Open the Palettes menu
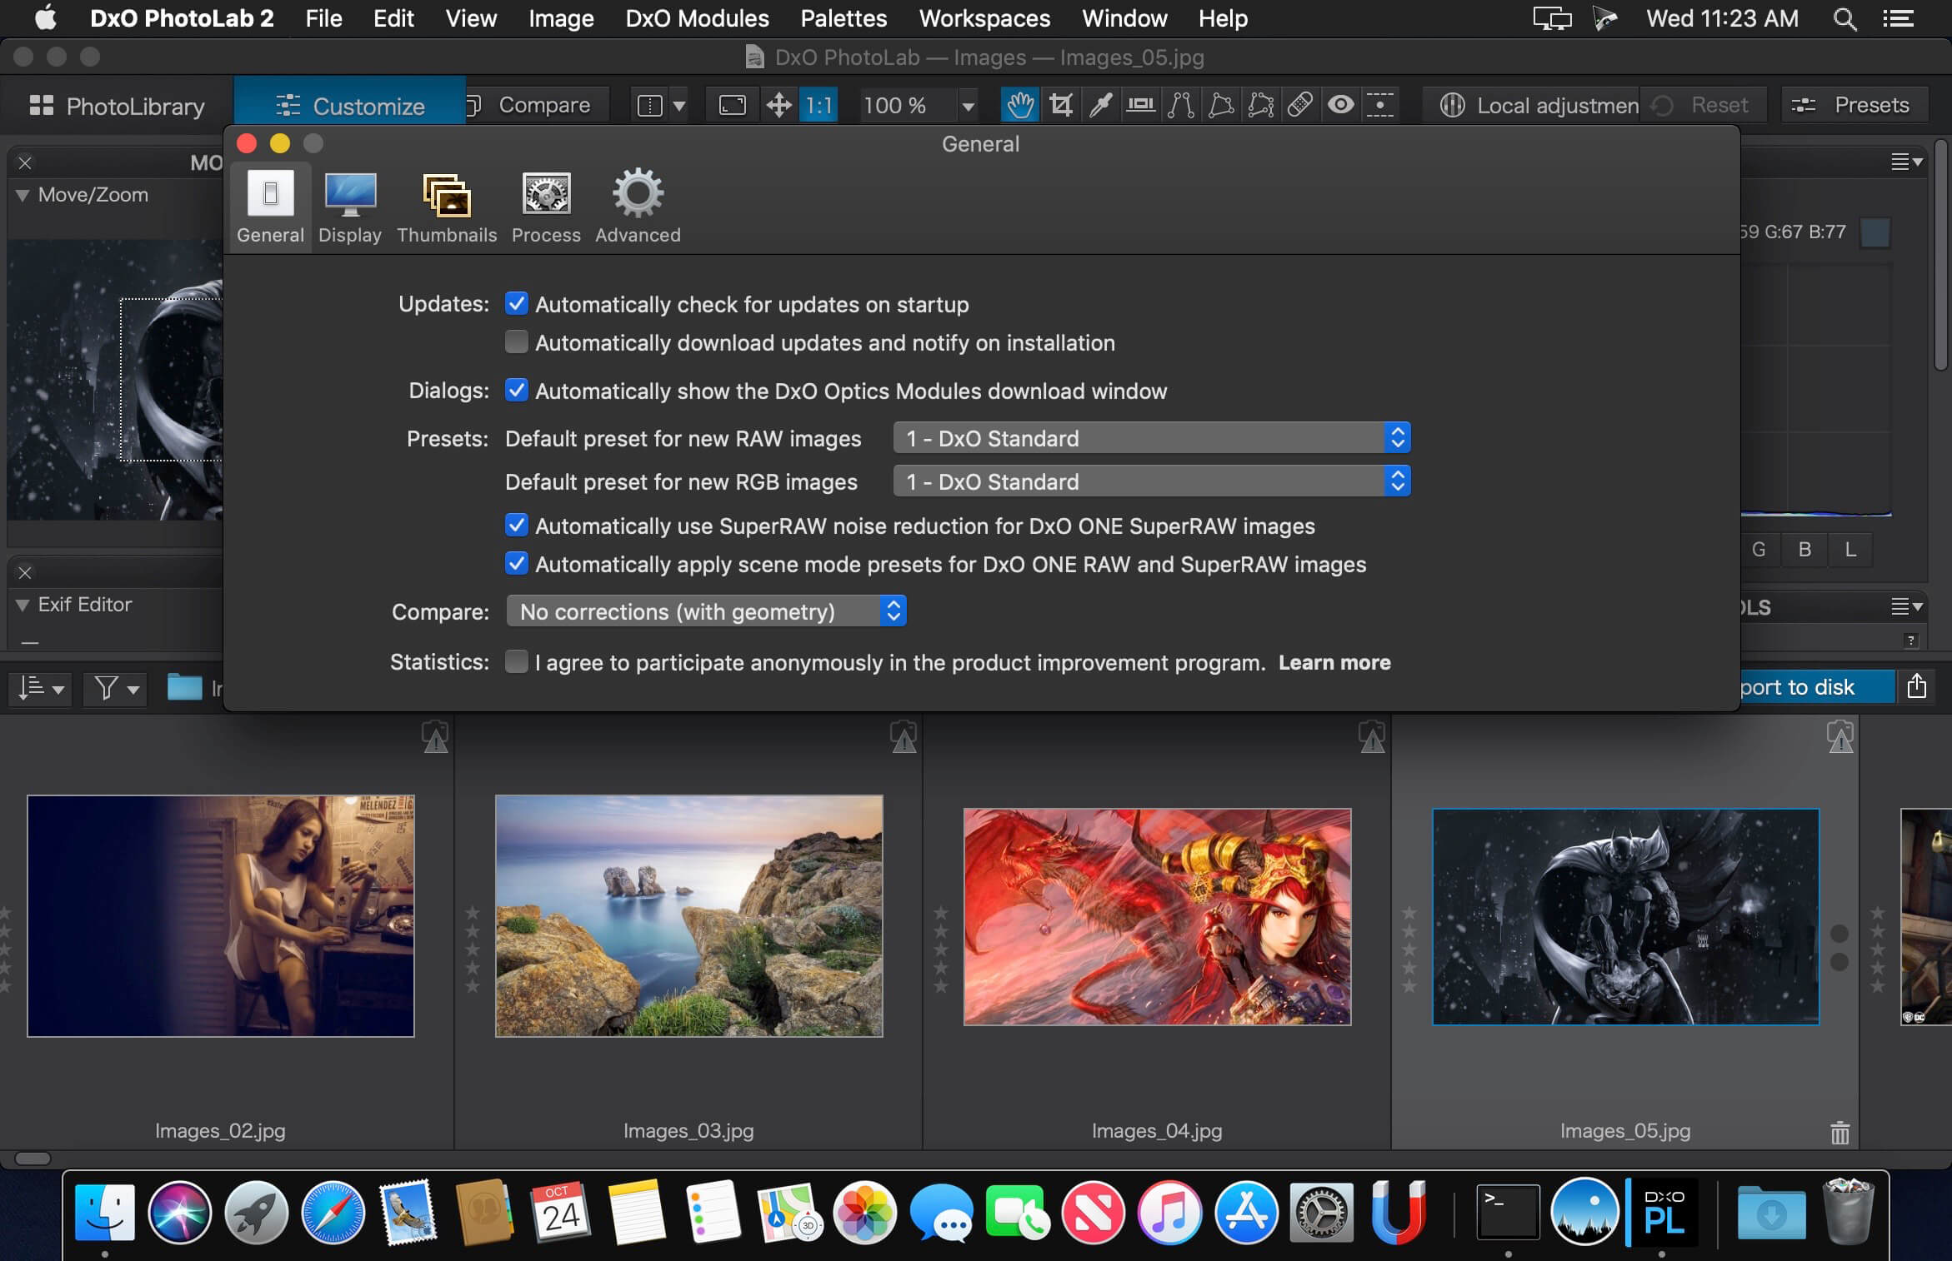Image resolution: width=1952 pixels, height=1261 pixels. point(843,18)
